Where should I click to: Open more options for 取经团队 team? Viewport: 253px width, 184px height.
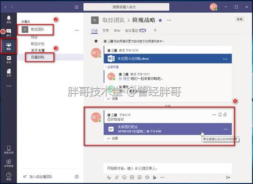[x=77, y=30]
